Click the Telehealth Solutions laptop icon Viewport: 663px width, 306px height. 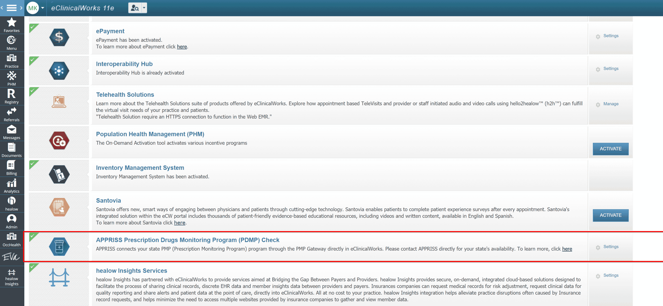59,102
